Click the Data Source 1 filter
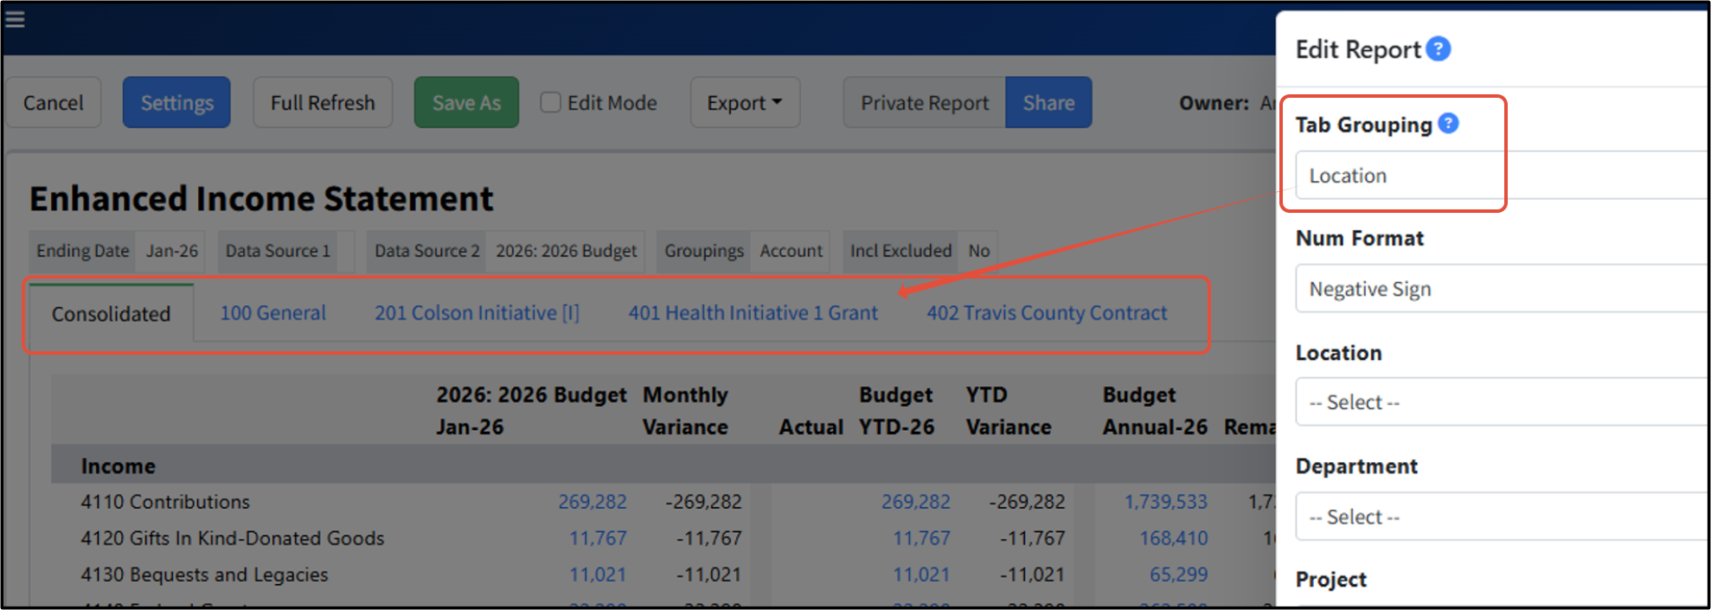The image size is (1711, 610). coord(286,251)
